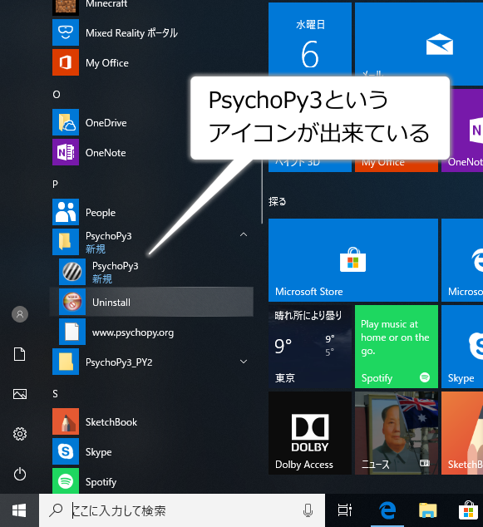Open the green Spotify tile
Viewport: 483px width, 527px height.
pyautogui.click(x=397, y=347)
